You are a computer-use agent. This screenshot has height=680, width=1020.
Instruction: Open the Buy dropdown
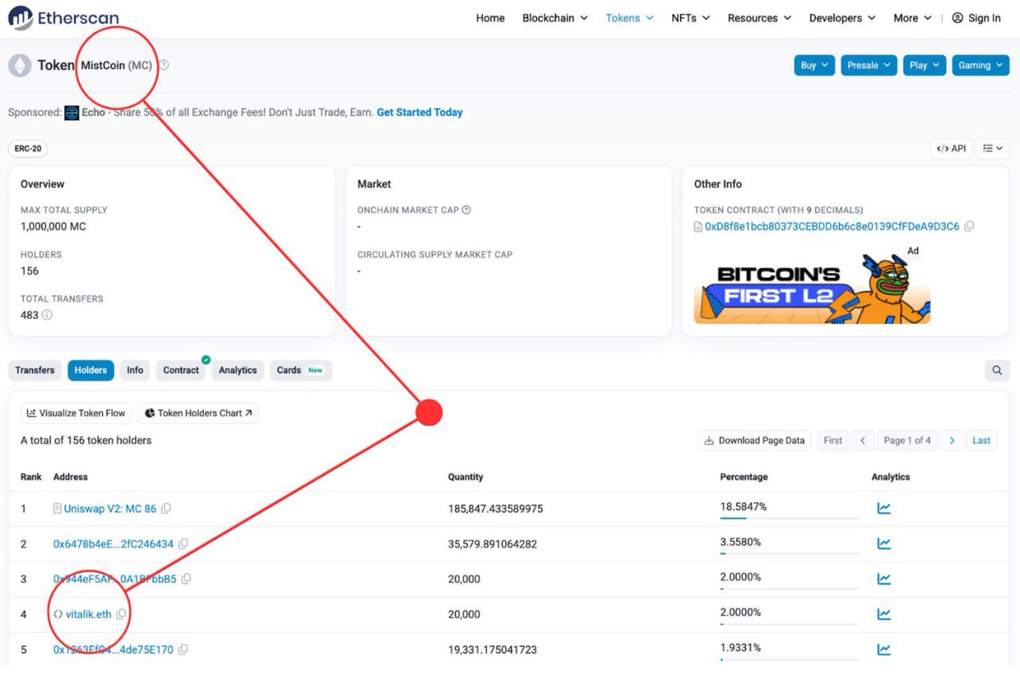814,65
